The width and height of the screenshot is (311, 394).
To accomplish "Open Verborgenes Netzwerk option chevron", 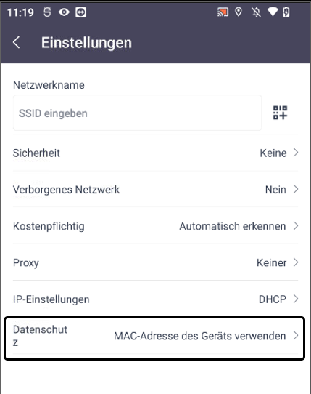I will (296, 189).
